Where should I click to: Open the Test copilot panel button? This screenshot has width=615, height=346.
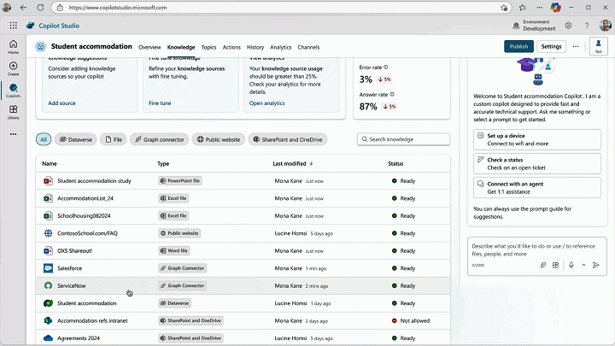click(599, 47)
